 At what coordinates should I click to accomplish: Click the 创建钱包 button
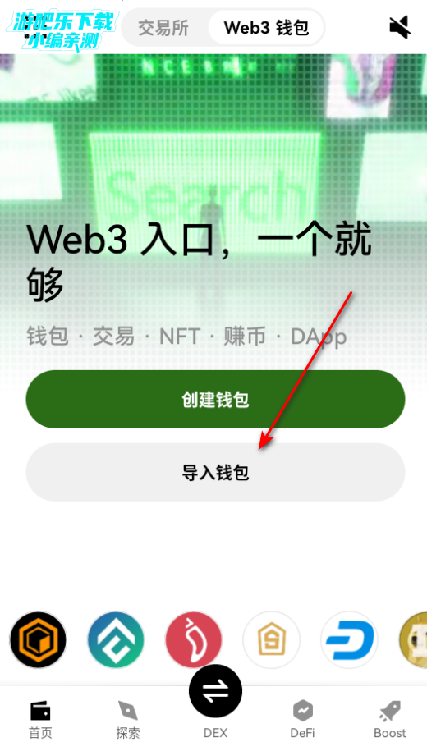[x=215, y=400]
